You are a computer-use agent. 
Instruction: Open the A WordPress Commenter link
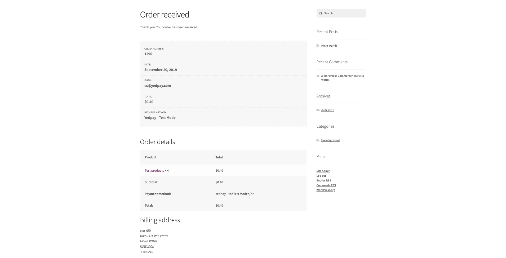click(x=337, y=76)
